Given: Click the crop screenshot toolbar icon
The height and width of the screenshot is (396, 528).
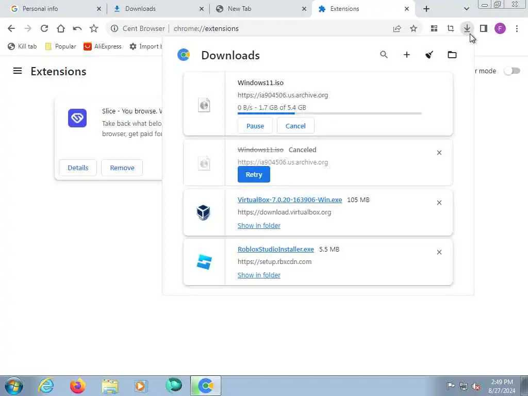Looking at the screenshot, I should coord(451,29).
